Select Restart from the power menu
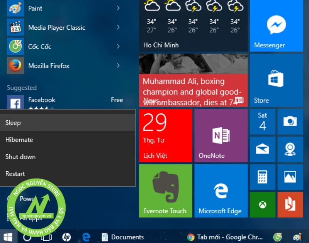The height and width of the screenshot is (243, 309). 15,174
